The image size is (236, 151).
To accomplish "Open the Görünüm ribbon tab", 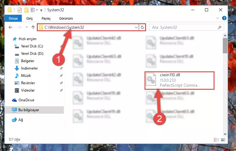I will click(x=66, y=18).
